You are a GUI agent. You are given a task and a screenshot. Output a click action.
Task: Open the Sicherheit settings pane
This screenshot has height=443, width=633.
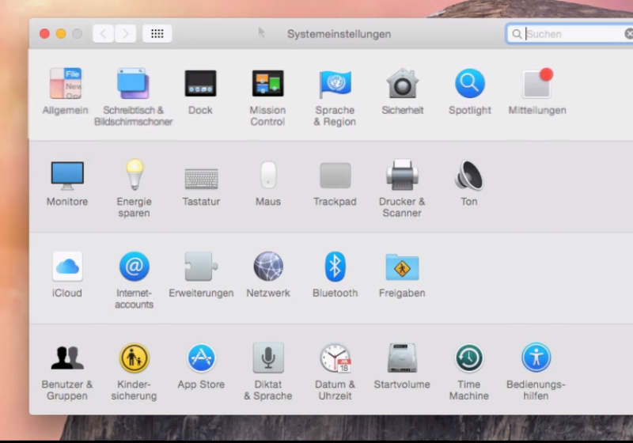pyautogui.click(x=402, y=84)
